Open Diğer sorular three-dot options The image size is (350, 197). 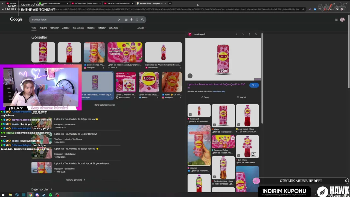click(x=51, y=189)
